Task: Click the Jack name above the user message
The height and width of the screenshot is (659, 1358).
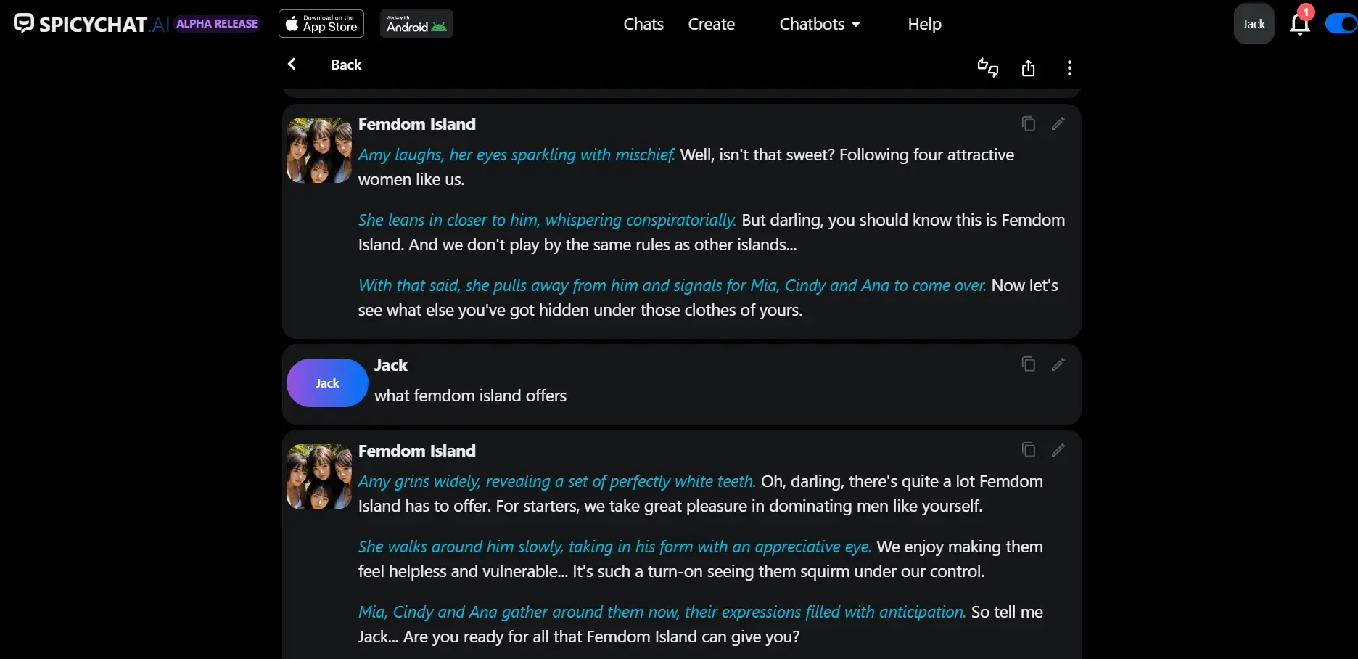Action: click(x=391, y=365)
